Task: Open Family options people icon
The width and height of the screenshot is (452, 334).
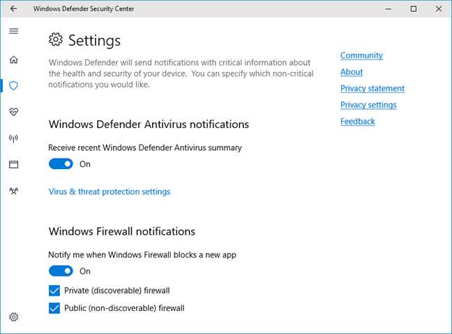Action: [13, 191]
